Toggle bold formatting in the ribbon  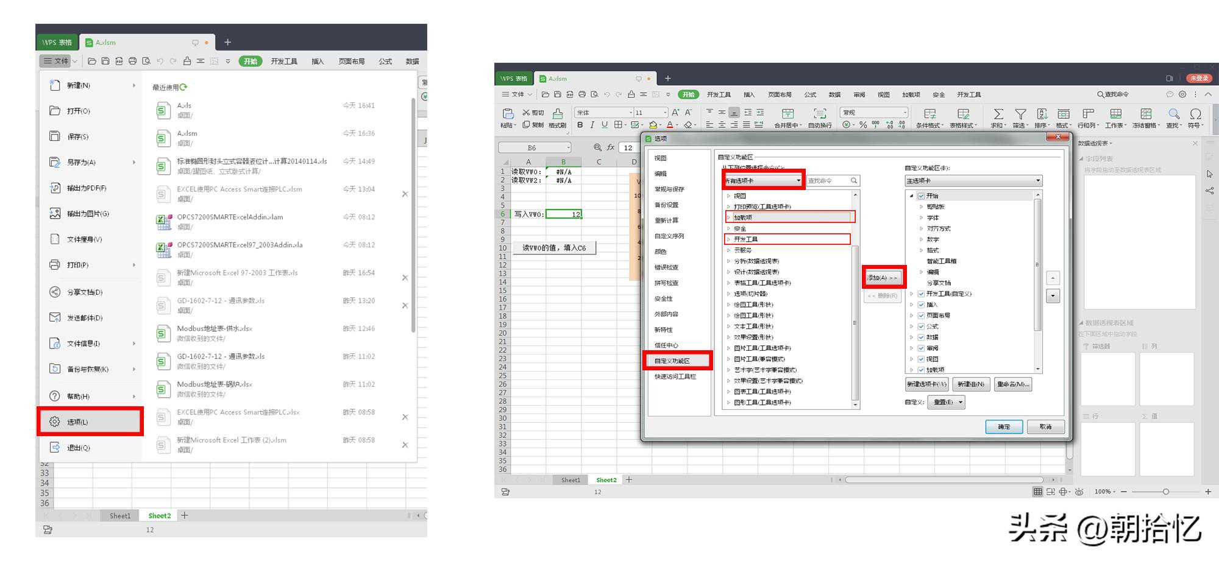[580, 125]
